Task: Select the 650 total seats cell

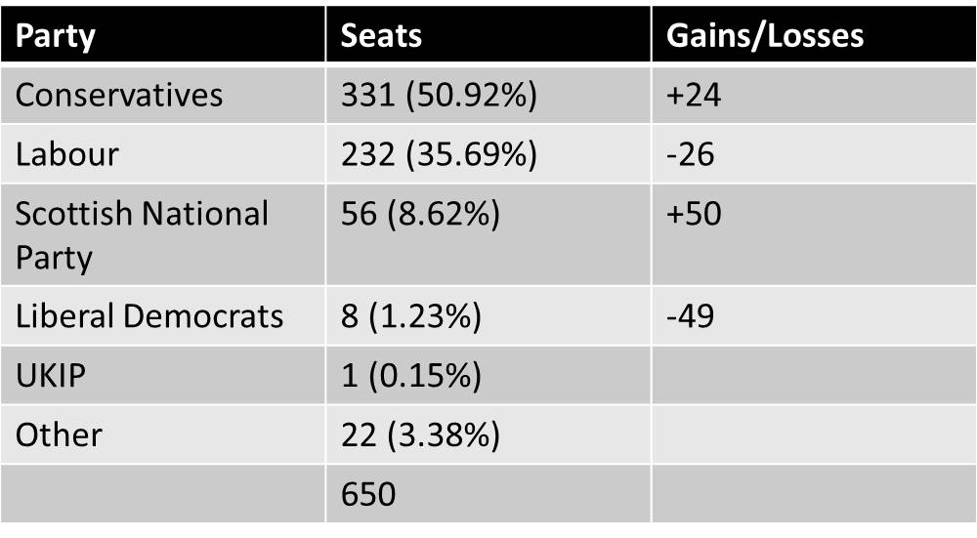Action: coord(369,494)
